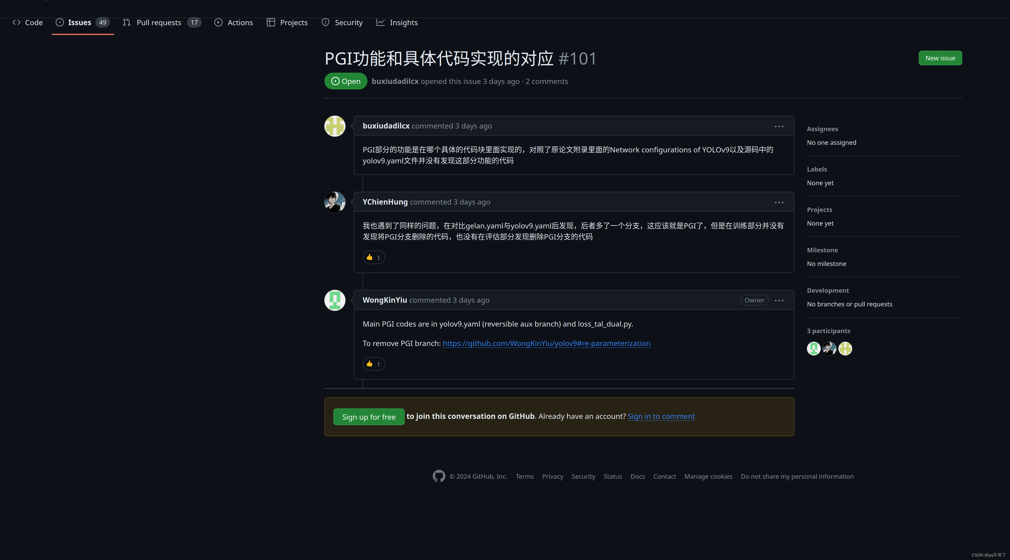Click the first participant avatar in the sidebar
Image resolution: width=1010 pixels, height=560 pixels.
[814, 348]
